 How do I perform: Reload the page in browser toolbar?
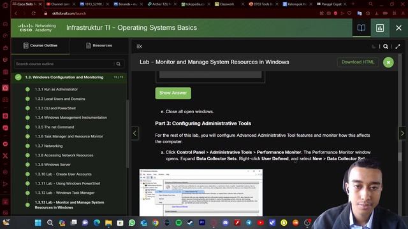tap(34, 13)
